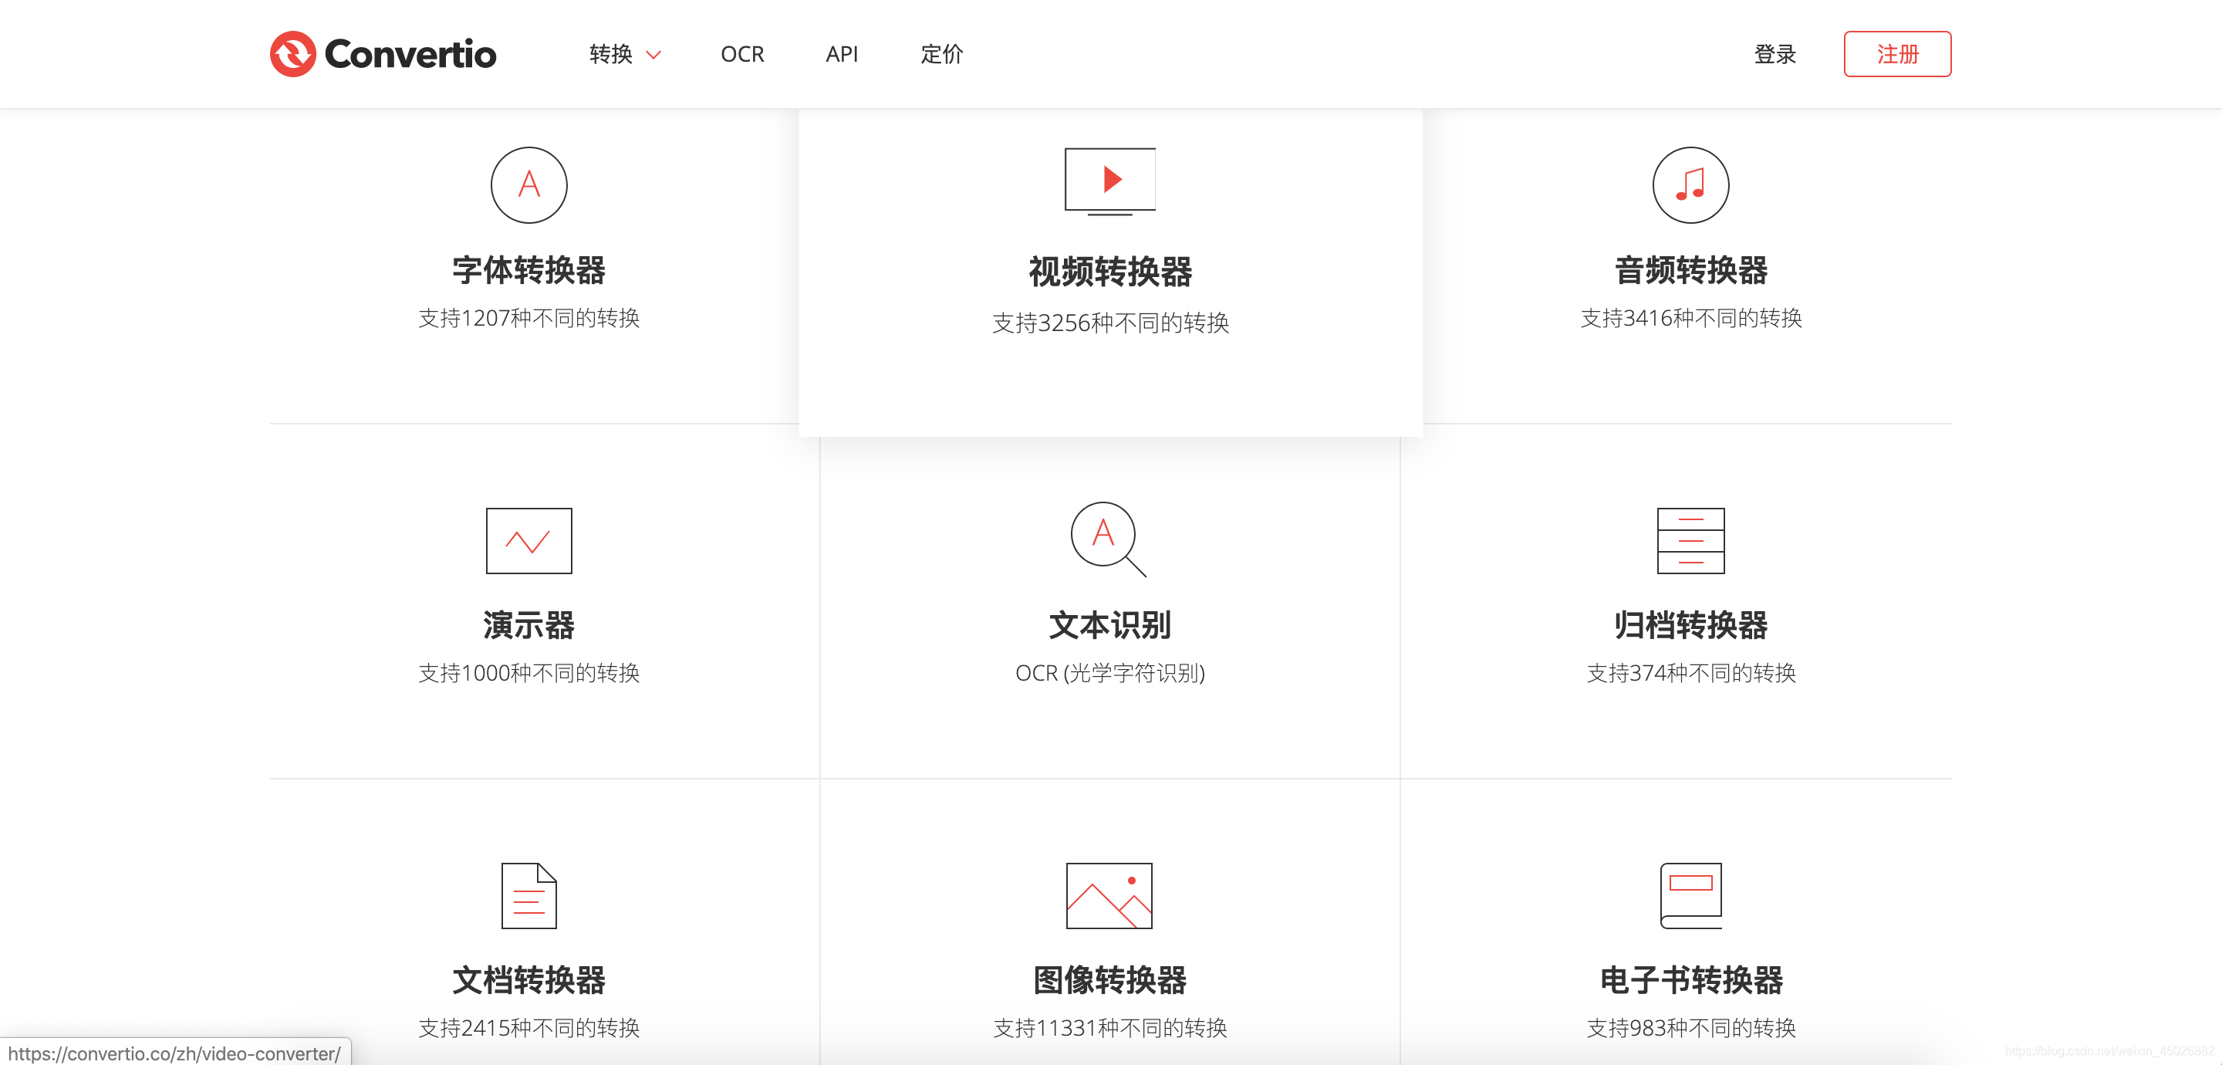Click the document converter page icon

[x=528, y=896]
